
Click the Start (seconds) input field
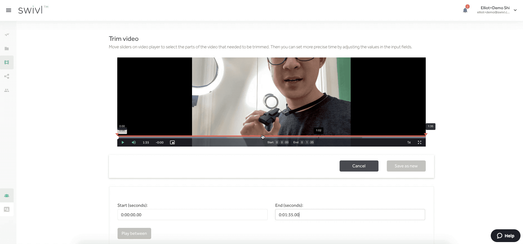(192, 215)
